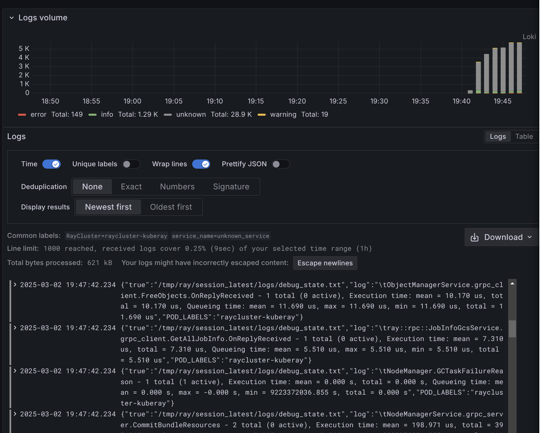Select Exact deduplication option

131,187
